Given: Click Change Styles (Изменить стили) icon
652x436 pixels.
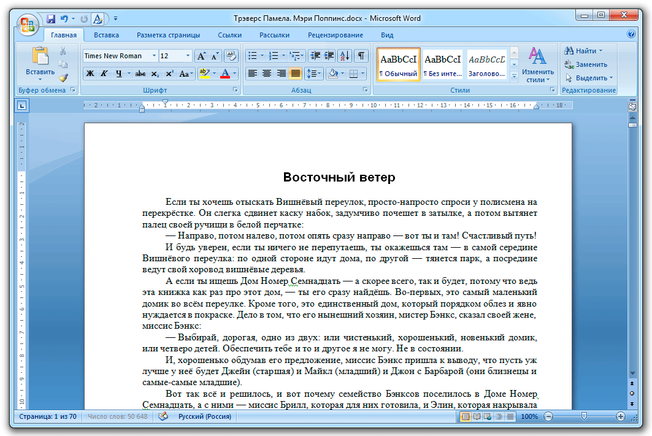Looking at the screenshot, I should point(537,56).
